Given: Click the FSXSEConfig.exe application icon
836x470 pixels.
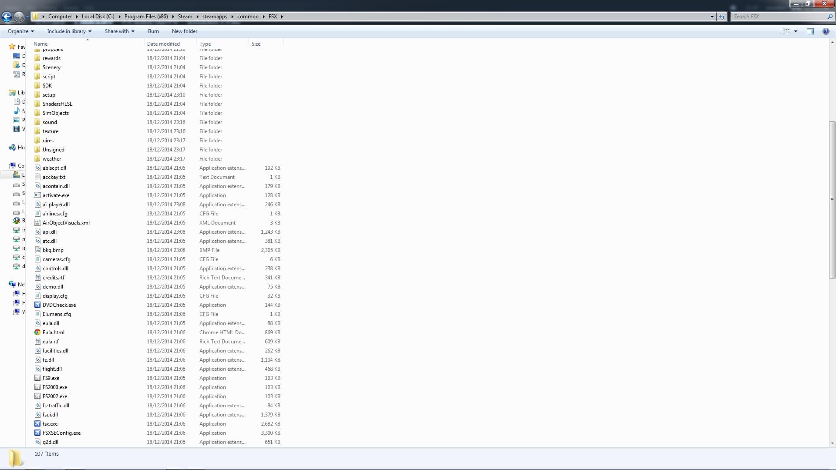Looking at the screenshot, I should click(x=37, y=433).
